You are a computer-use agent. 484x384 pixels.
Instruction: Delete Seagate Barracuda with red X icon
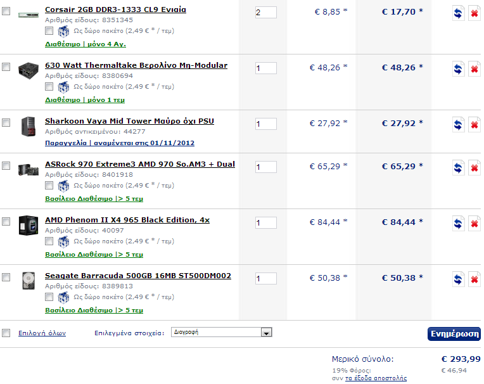click(474, 279)
